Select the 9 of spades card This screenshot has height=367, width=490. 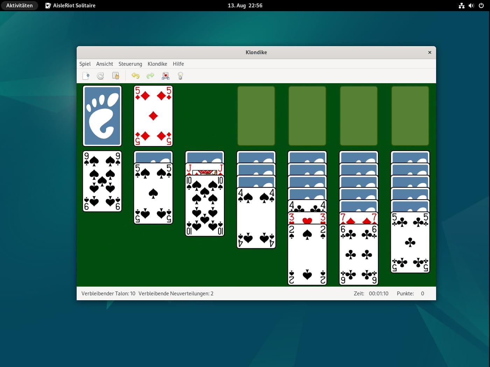(x=102, y=181)
